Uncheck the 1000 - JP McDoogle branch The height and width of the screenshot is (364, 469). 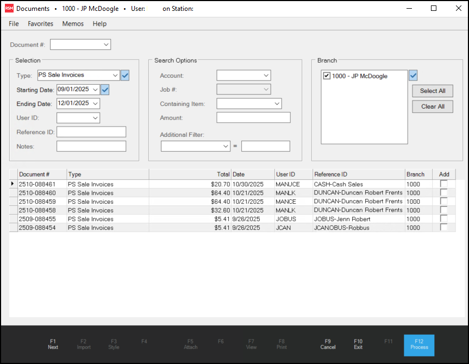(327, 76)
